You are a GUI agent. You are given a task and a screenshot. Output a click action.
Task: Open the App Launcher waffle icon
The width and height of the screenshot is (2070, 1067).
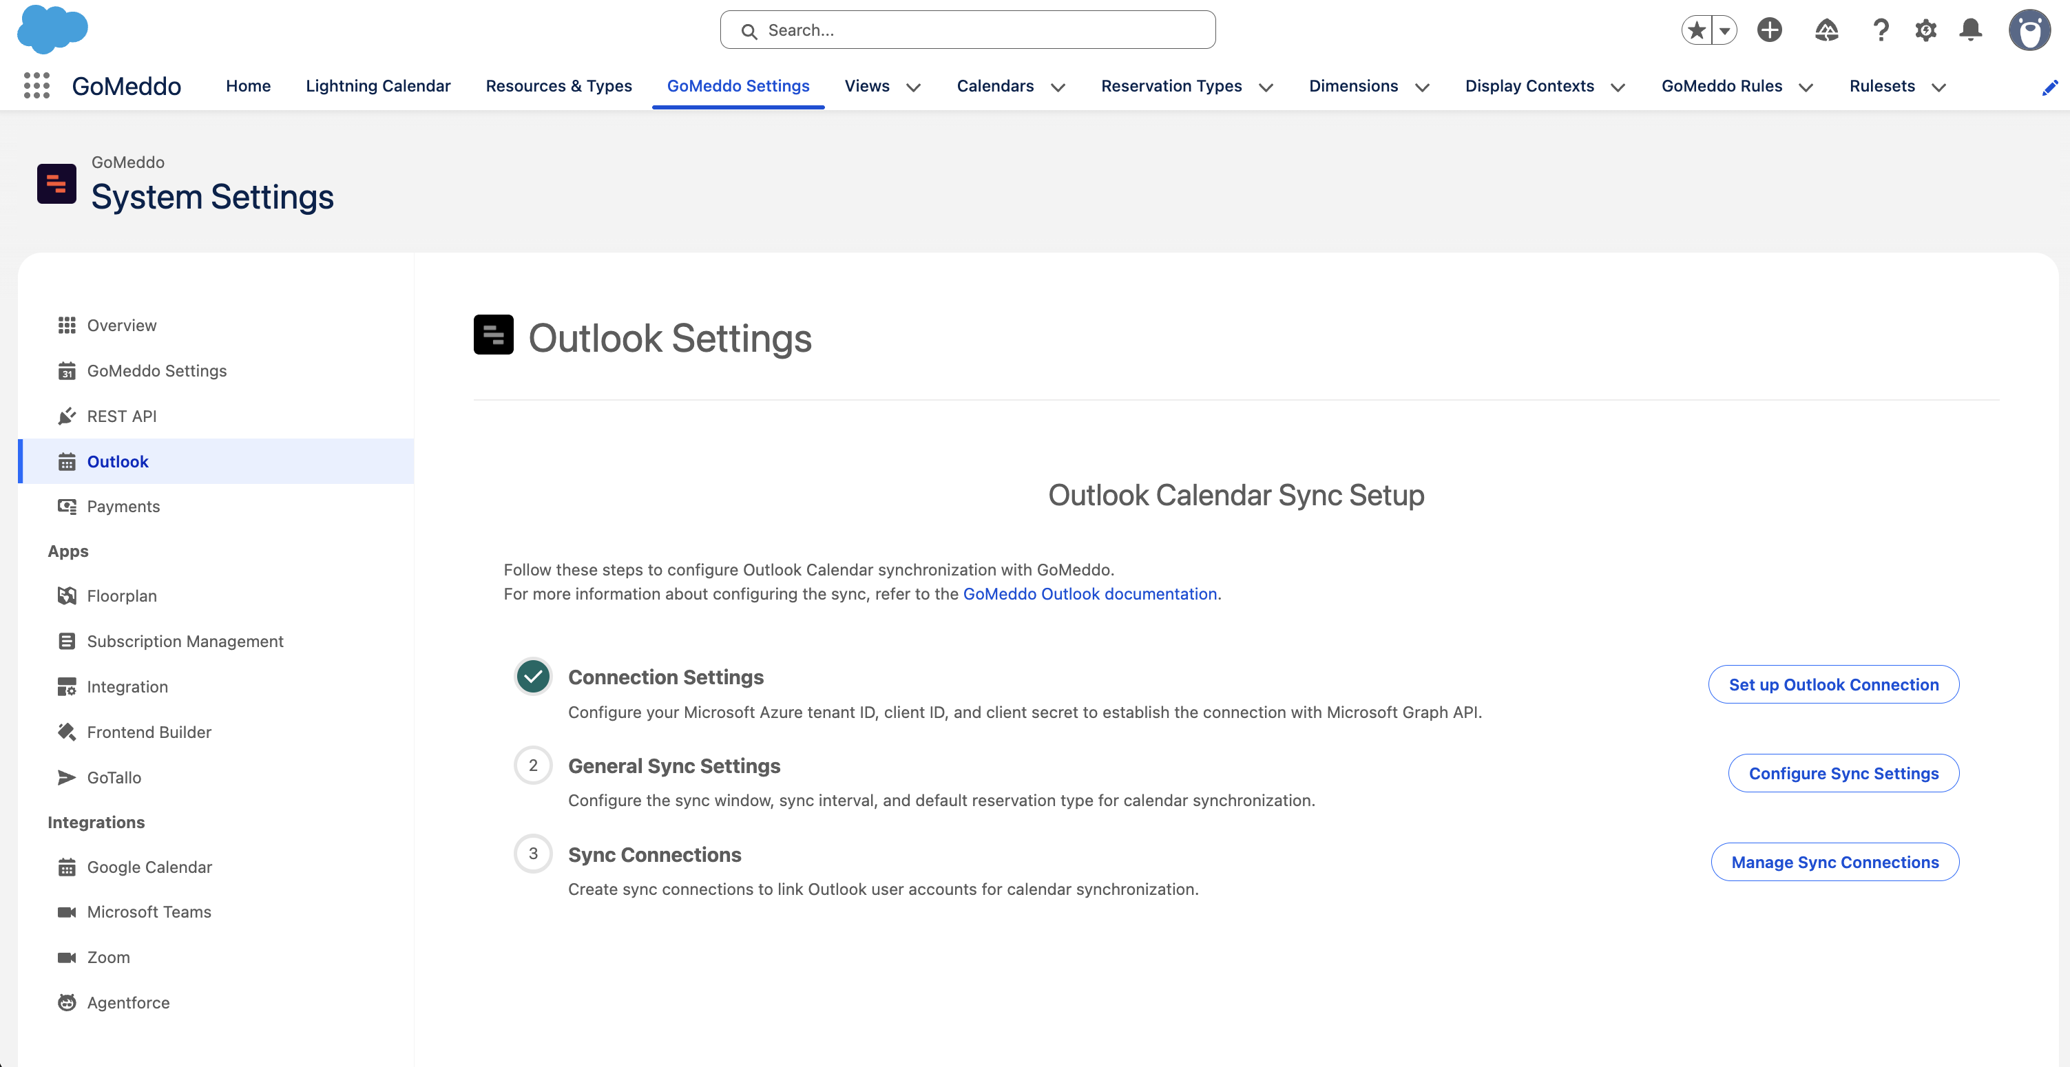pyautogui.click(x=37, y=86)
